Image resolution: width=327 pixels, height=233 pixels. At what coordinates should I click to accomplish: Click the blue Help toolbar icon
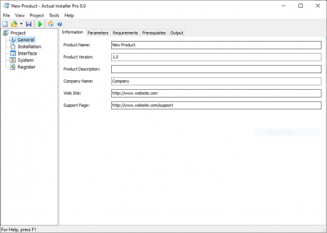point(59,24)
